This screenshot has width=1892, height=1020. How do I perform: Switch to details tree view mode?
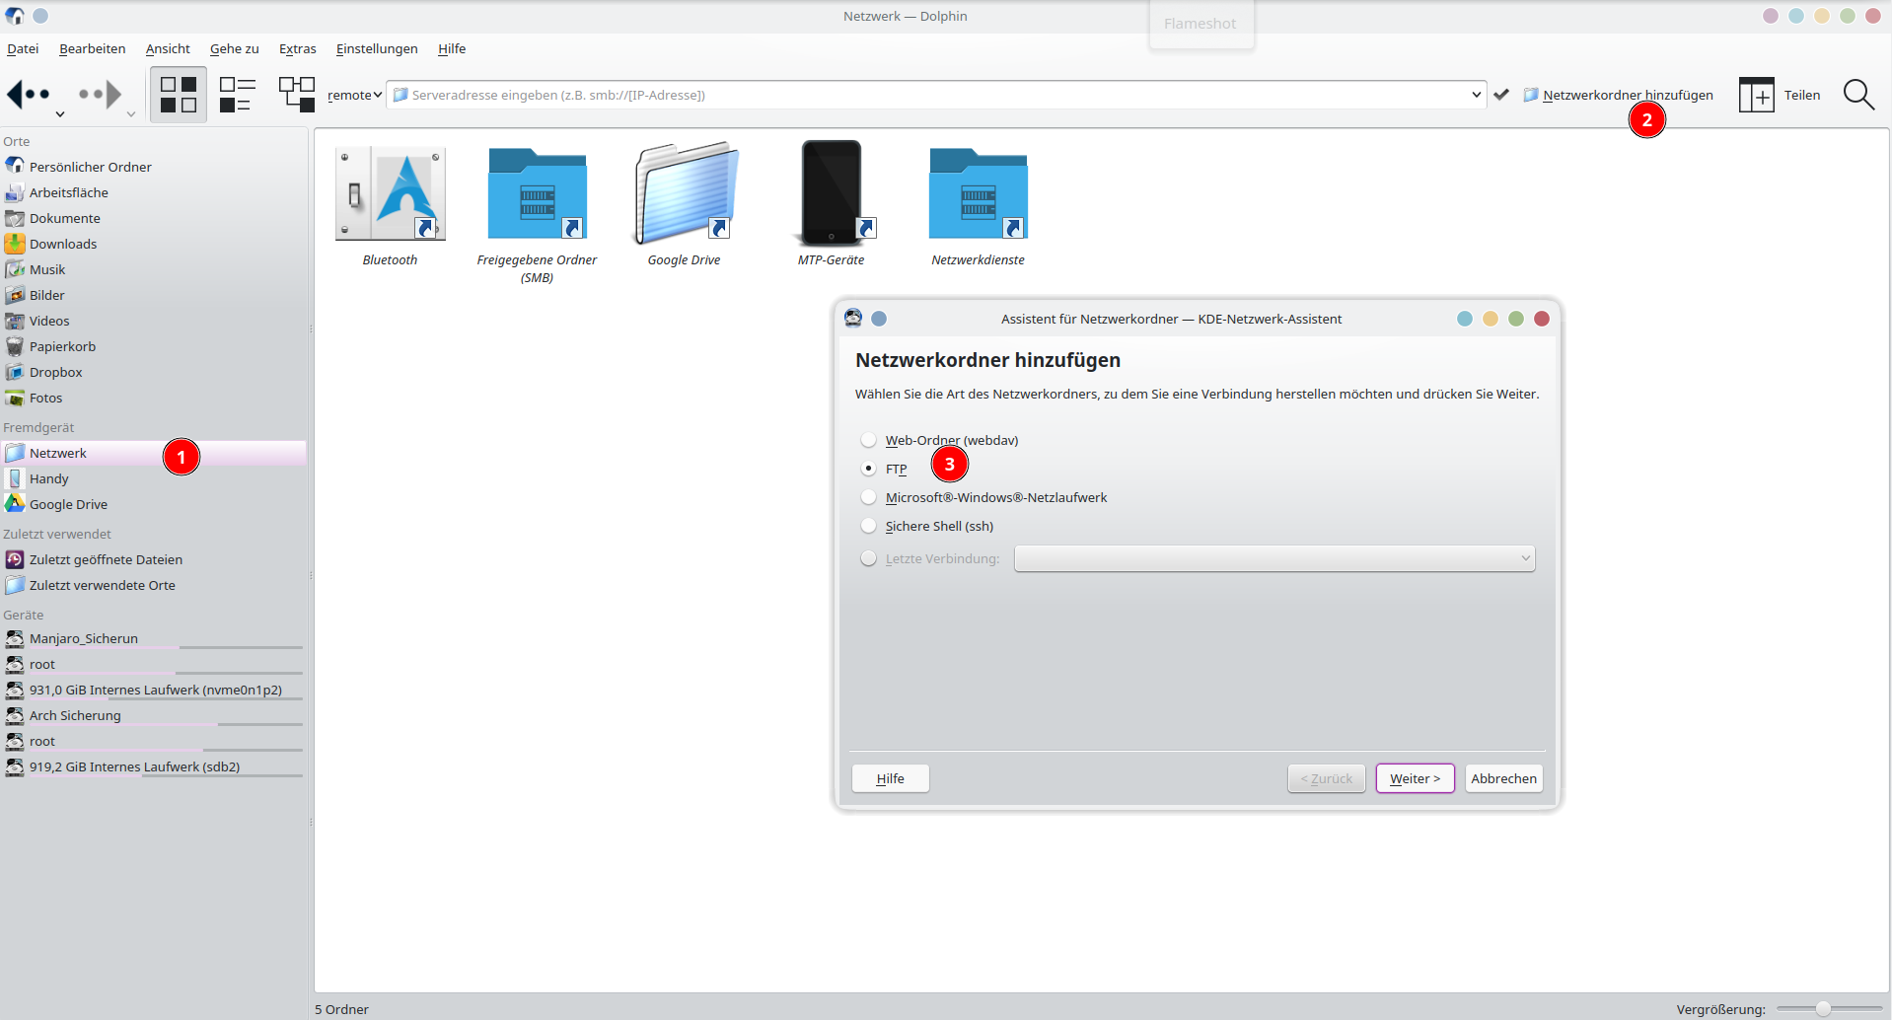(296, 95)
